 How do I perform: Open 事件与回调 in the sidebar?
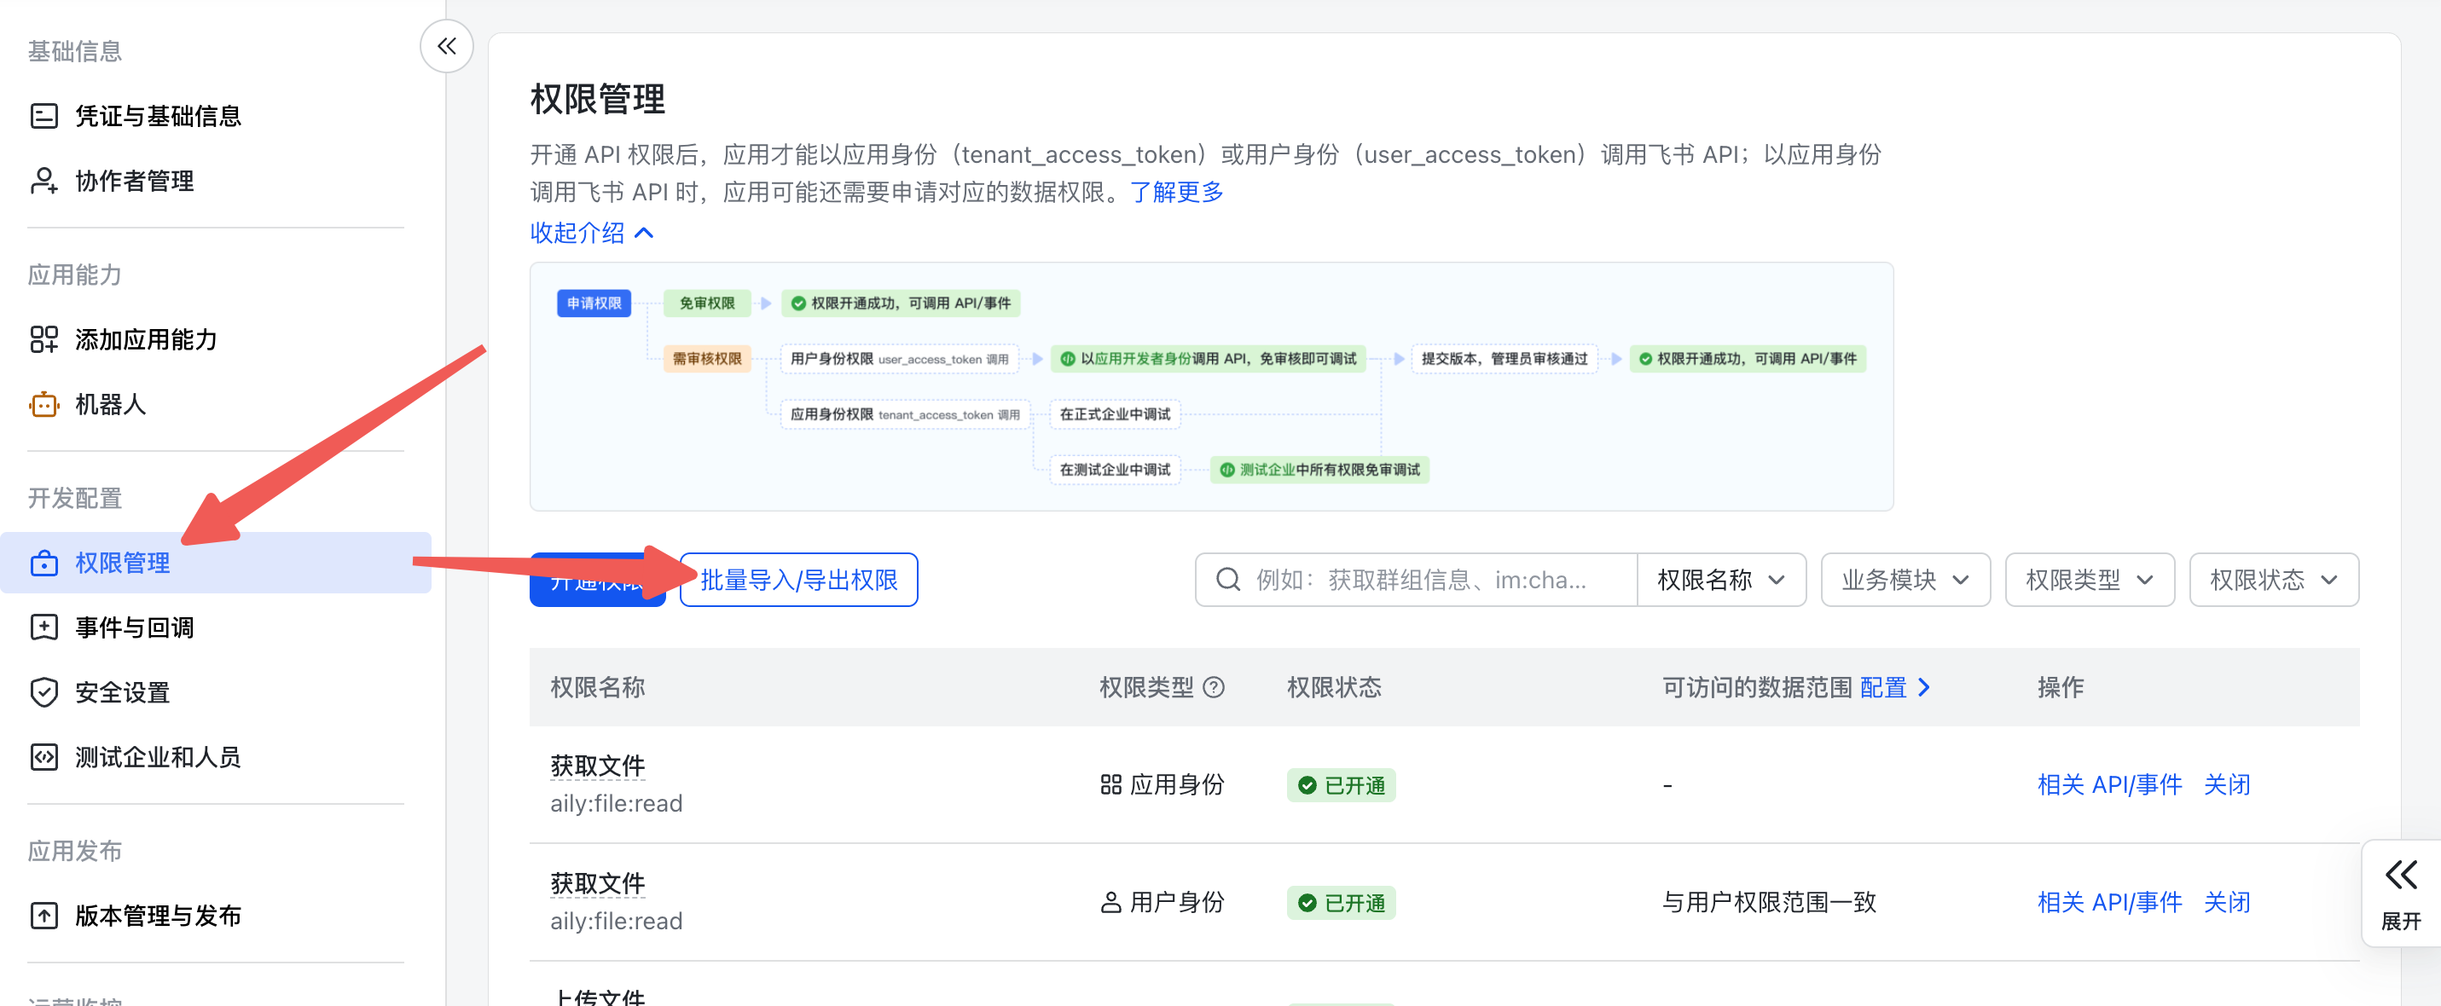[135, 627]
